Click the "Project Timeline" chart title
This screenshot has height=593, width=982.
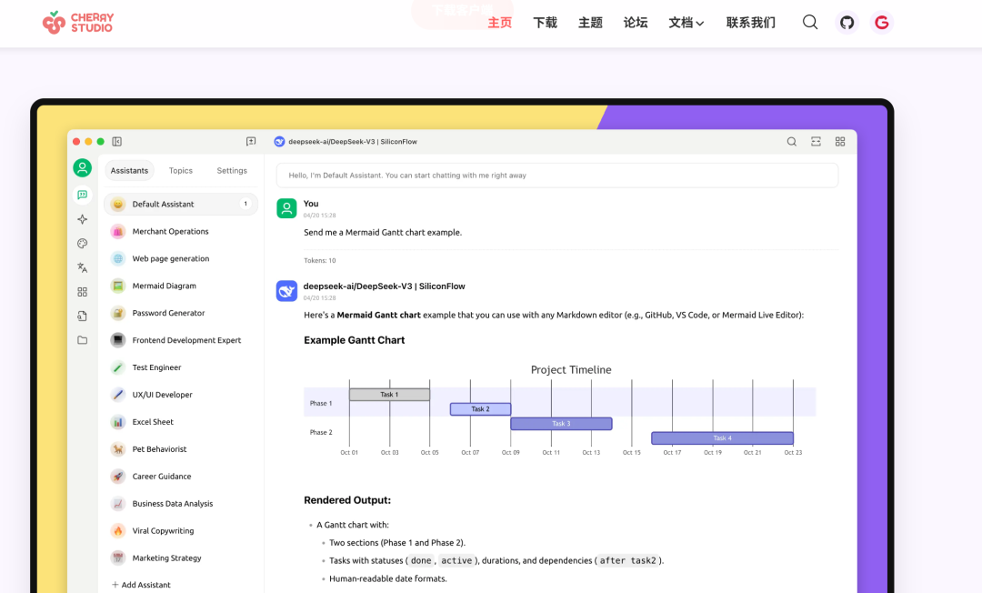tap(571, 369)
